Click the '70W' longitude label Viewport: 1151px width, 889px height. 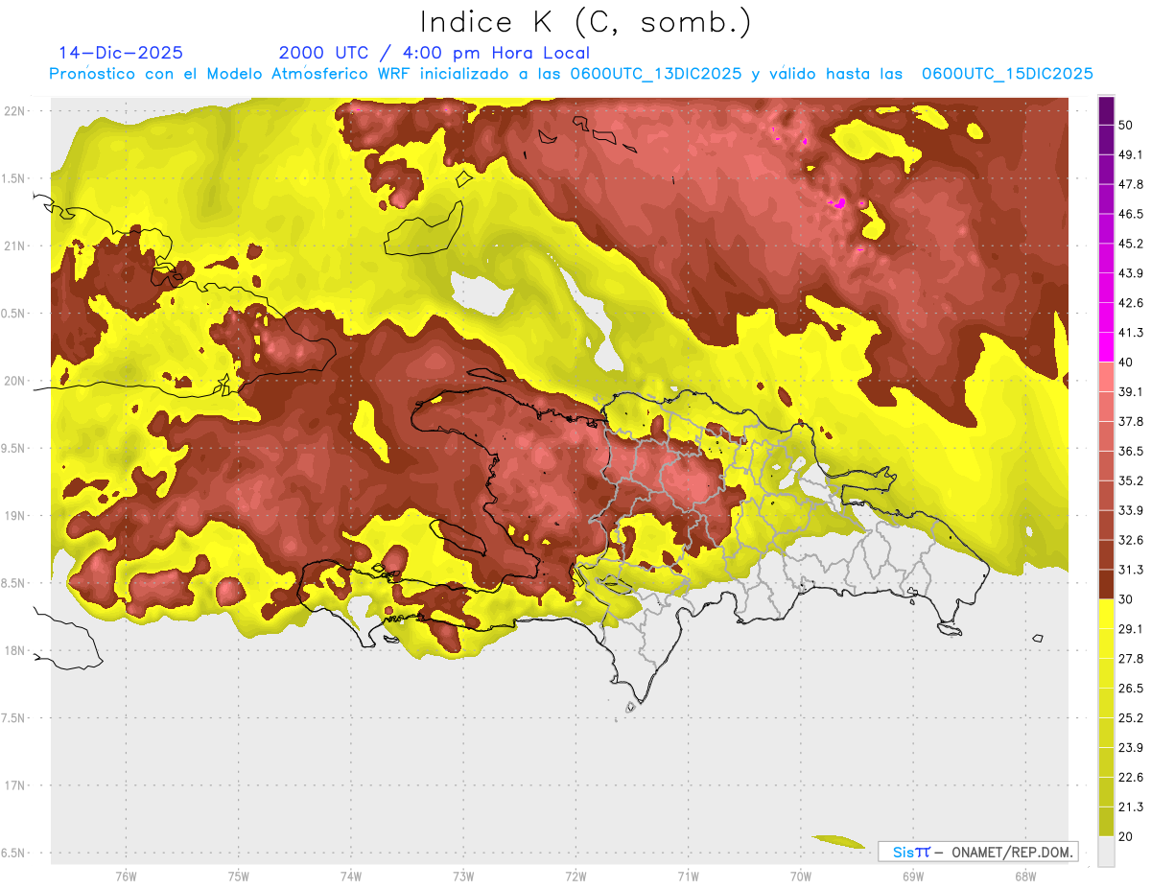pos(800,877)
